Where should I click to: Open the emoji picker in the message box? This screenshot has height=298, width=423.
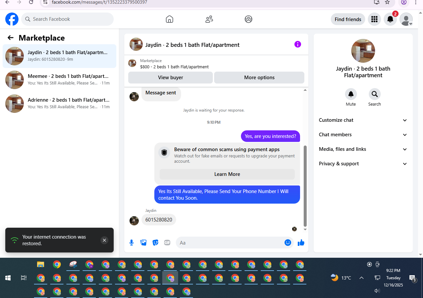point(288,243)
